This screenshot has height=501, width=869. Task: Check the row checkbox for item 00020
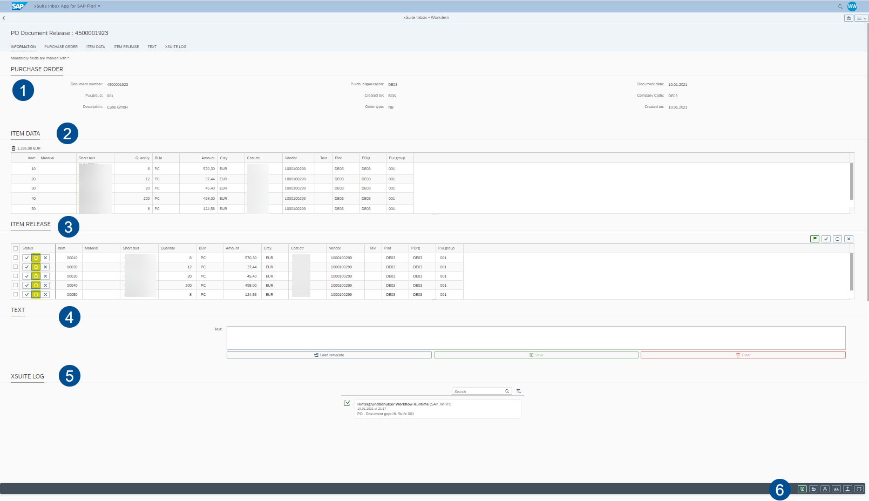16,267
